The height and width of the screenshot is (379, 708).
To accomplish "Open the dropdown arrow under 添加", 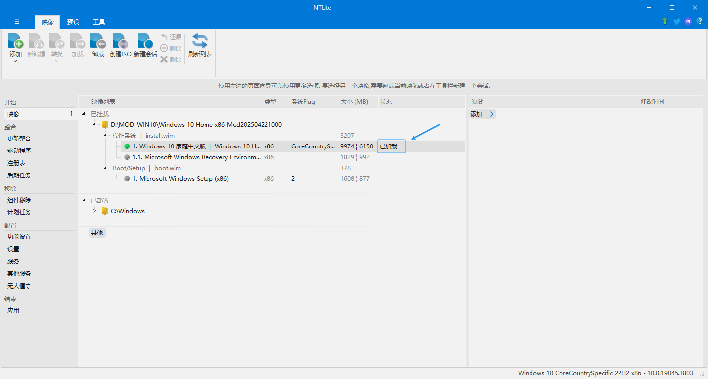I will [x=16, y=61].
